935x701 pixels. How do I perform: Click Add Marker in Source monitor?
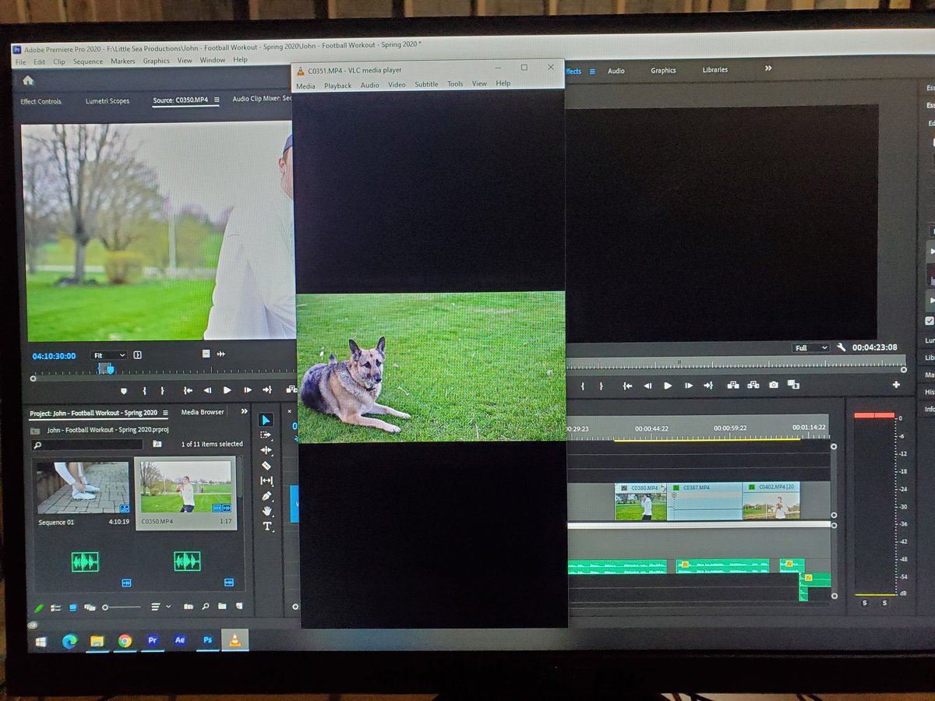click(123, 390)
